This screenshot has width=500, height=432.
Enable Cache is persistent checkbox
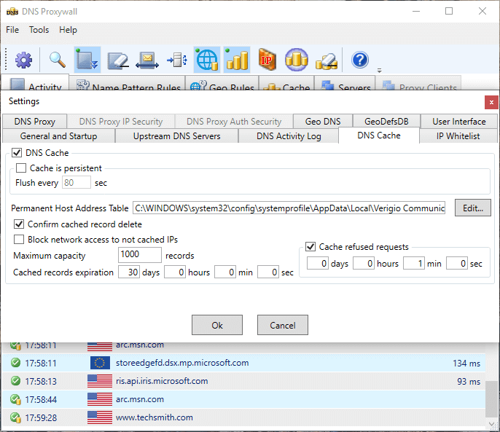pyautogui.click(x=21, y=168)
